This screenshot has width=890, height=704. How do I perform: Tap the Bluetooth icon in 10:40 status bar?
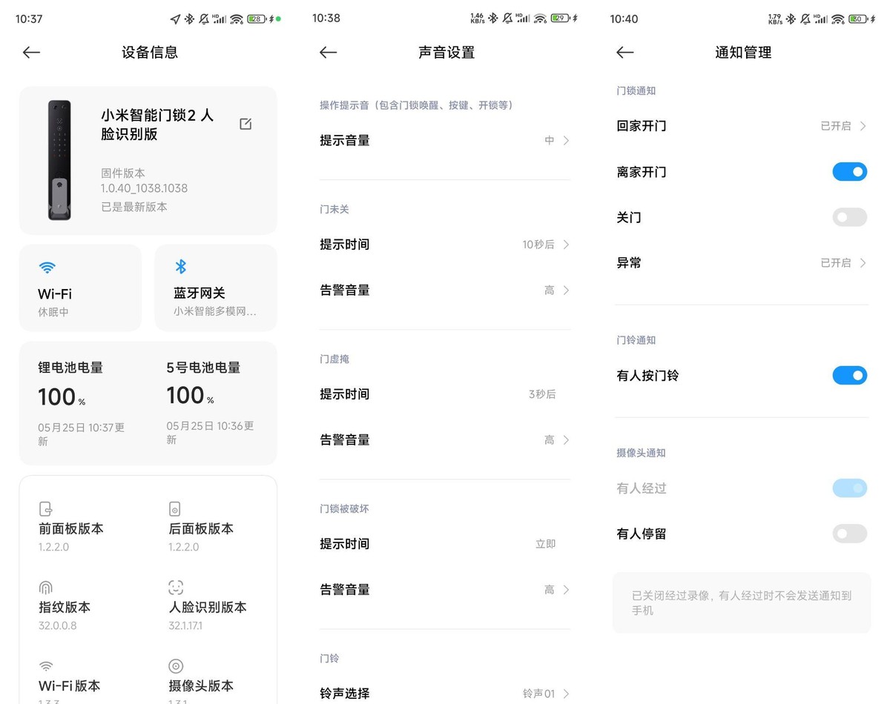pyautogui.click(x=791, y=19)
